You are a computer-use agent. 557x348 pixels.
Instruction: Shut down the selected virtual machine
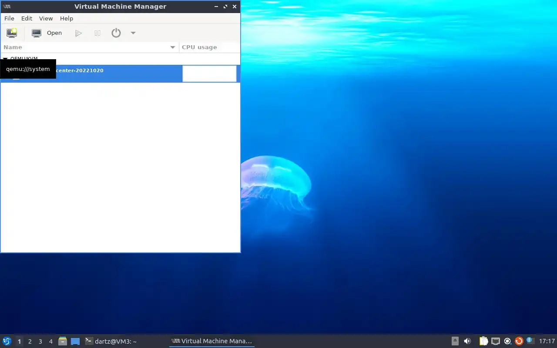coord(116,33)
